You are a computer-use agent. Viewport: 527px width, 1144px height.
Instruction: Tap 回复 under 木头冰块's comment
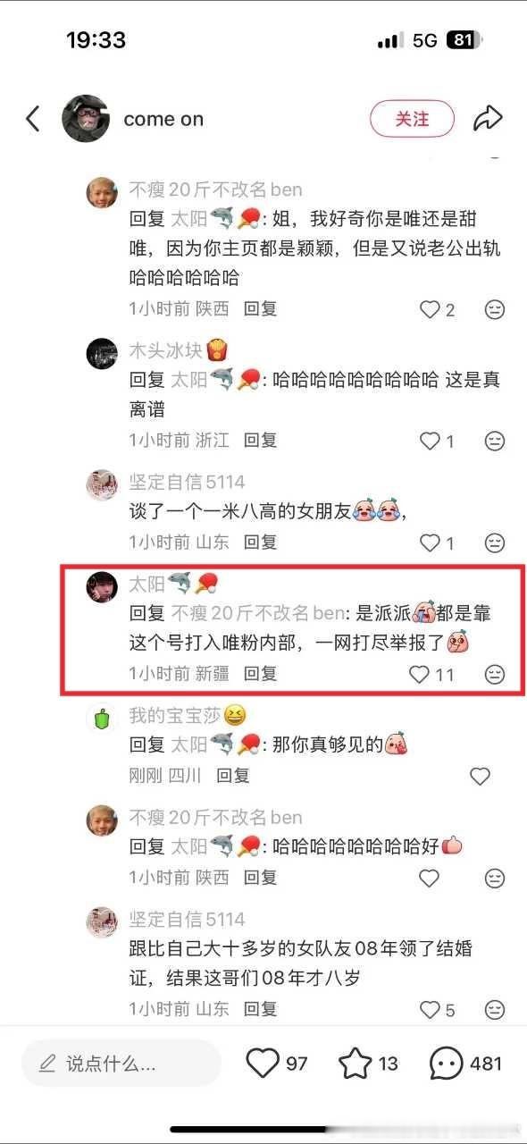(x=261, y=440)
